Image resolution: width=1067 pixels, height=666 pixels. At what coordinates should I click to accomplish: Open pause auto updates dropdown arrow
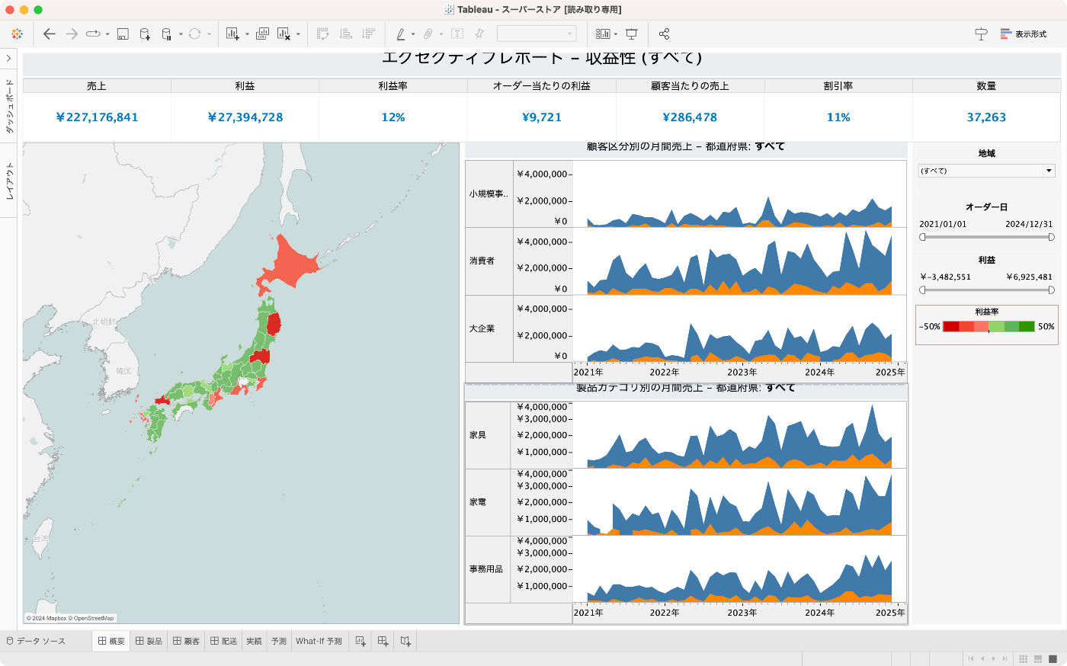pyautogui.click(x=181, y=34)
